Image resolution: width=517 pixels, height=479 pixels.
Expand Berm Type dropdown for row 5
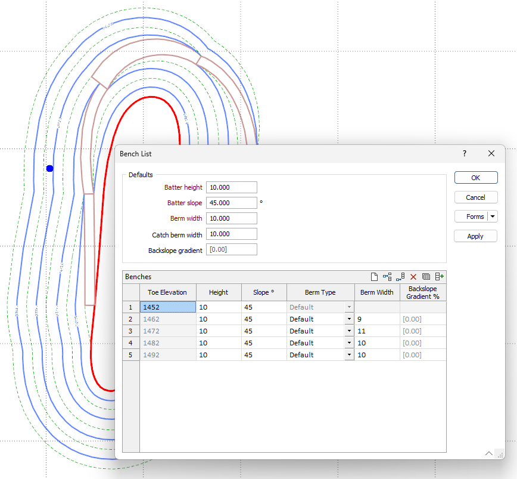pyautogui.click(x=348, y=355)
